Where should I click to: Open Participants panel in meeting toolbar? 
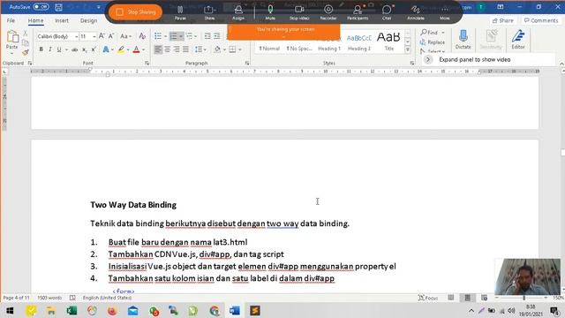click(x=358, y=12)
